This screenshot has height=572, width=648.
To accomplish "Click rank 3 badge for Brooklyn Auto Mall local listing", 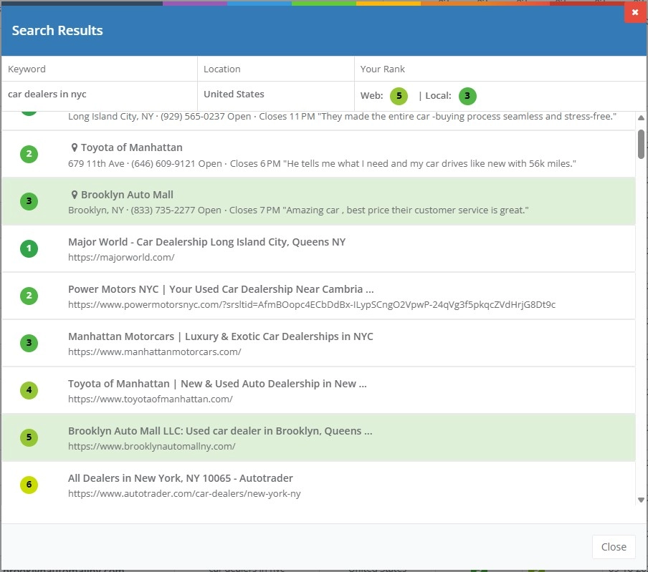I will [x=29, y=201].
